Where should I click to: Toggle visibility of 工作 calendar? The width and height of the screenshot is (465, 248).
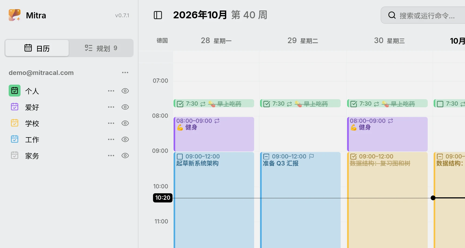coord(125,139)
